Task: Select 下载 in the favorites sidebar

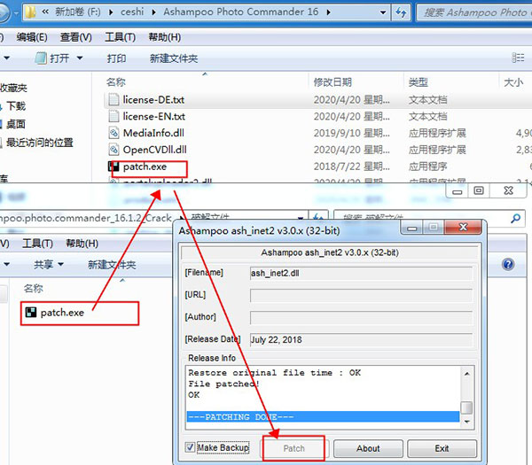Action: click(16, 106)
